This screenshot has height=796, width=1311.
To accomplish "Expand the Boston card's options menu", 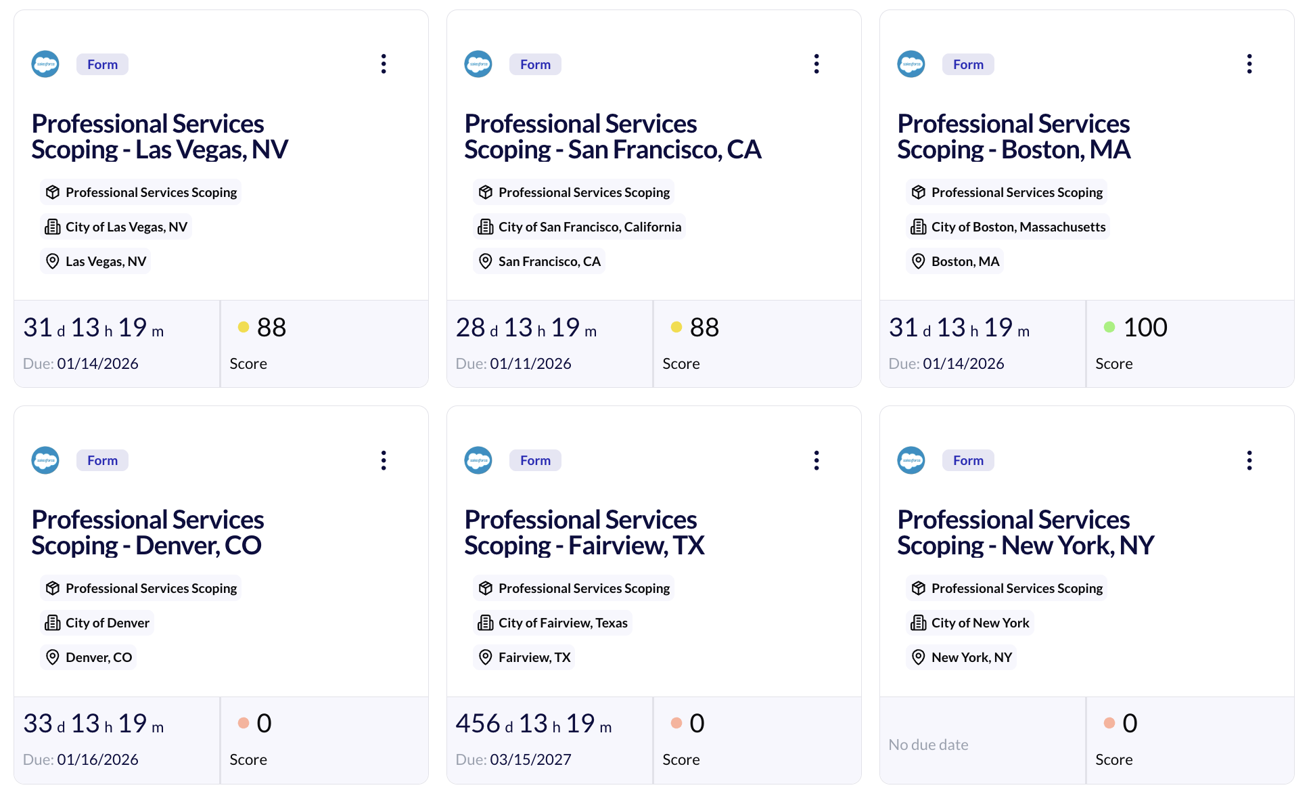I will point(1249,64).
